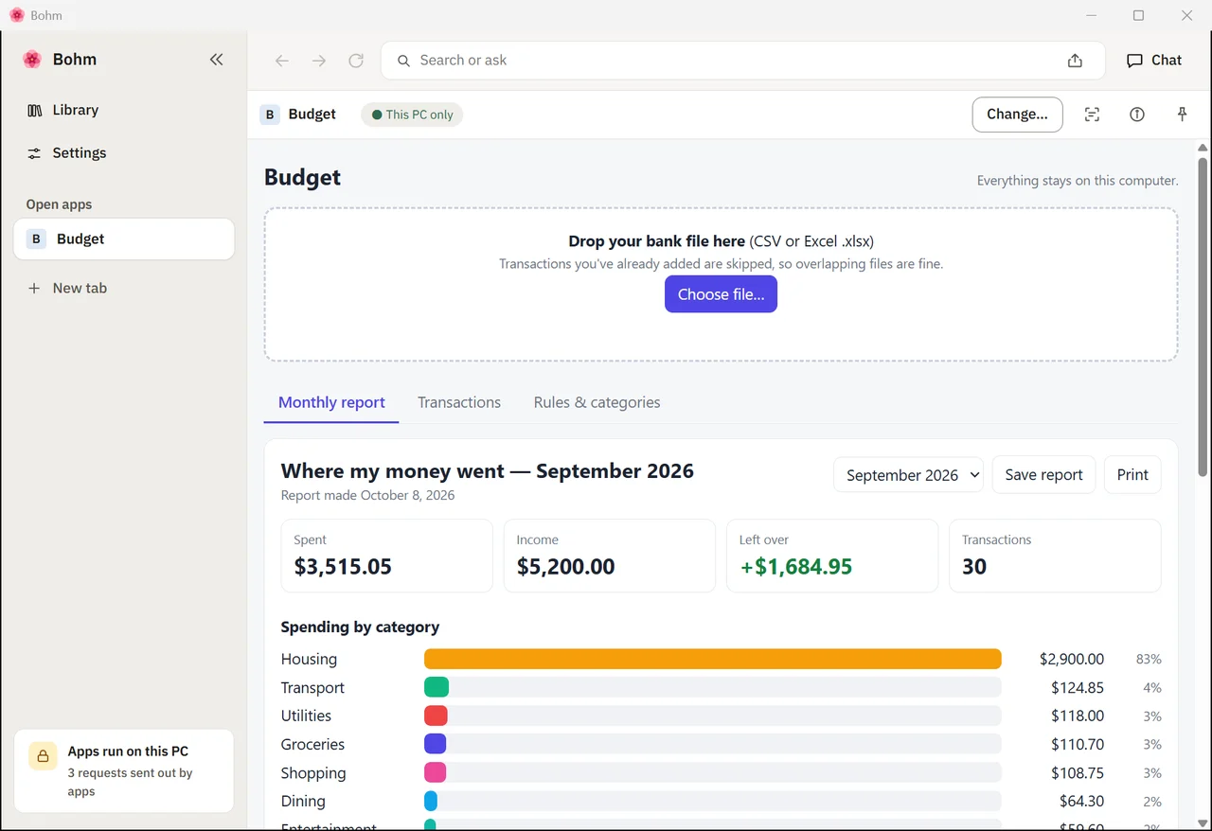Click the Change button
The height and width of the screenshot is (831, 1212).
[x=1017, y=115]
